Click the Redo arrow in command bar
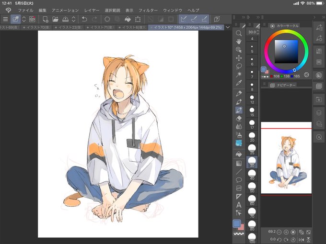This screenshot has width=326, height=244. tap(94, 19)
